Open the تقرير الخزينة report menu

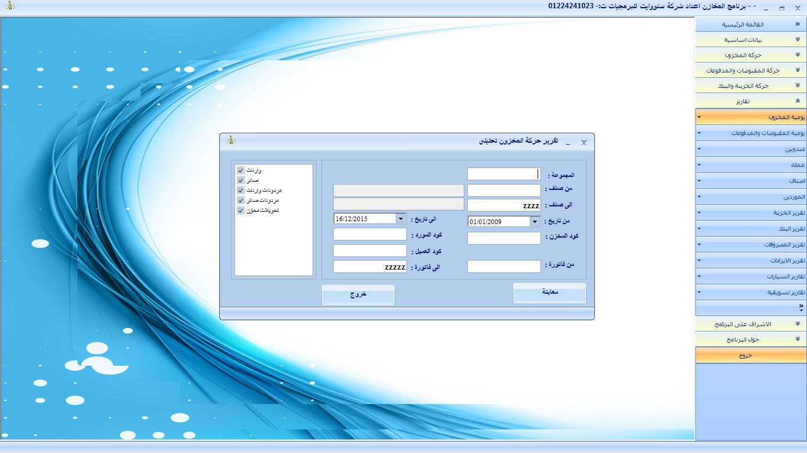coord(751,213)
